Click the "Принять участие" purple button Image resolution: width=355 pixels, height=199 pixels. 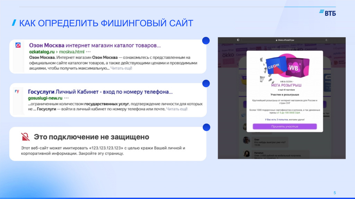click(285, 126)
